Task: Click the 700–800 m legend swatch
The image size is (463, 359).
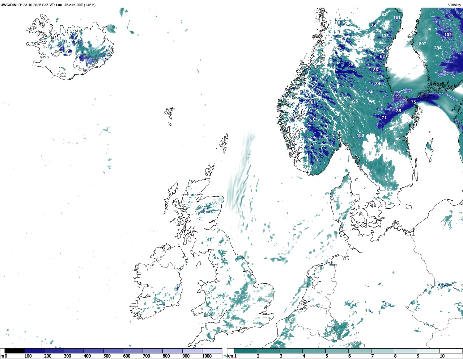Action: [153, 351]
